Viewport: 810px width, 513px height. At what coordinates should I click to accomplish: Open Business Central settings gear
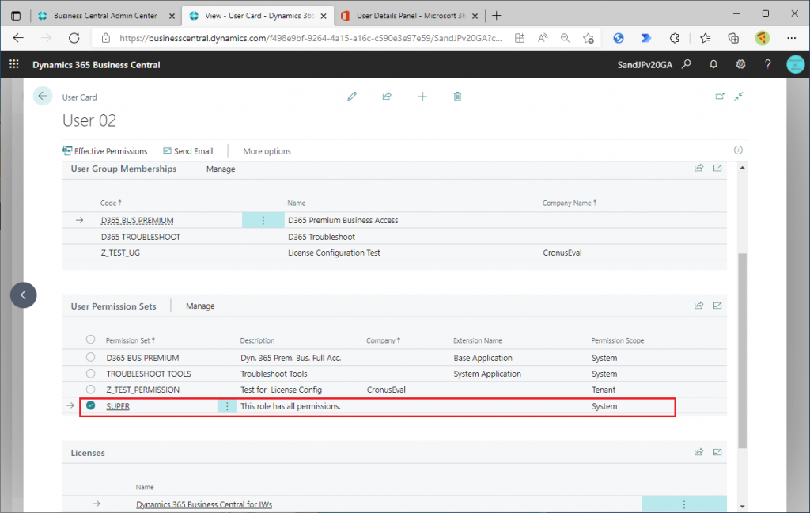click(740, 64)
